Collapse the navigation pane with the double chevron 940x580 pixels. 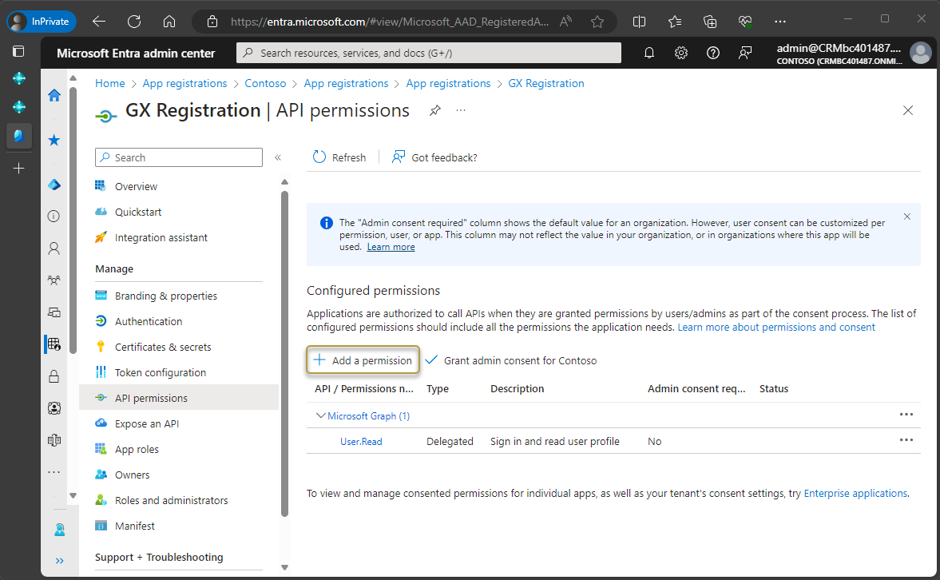[278, 157]
